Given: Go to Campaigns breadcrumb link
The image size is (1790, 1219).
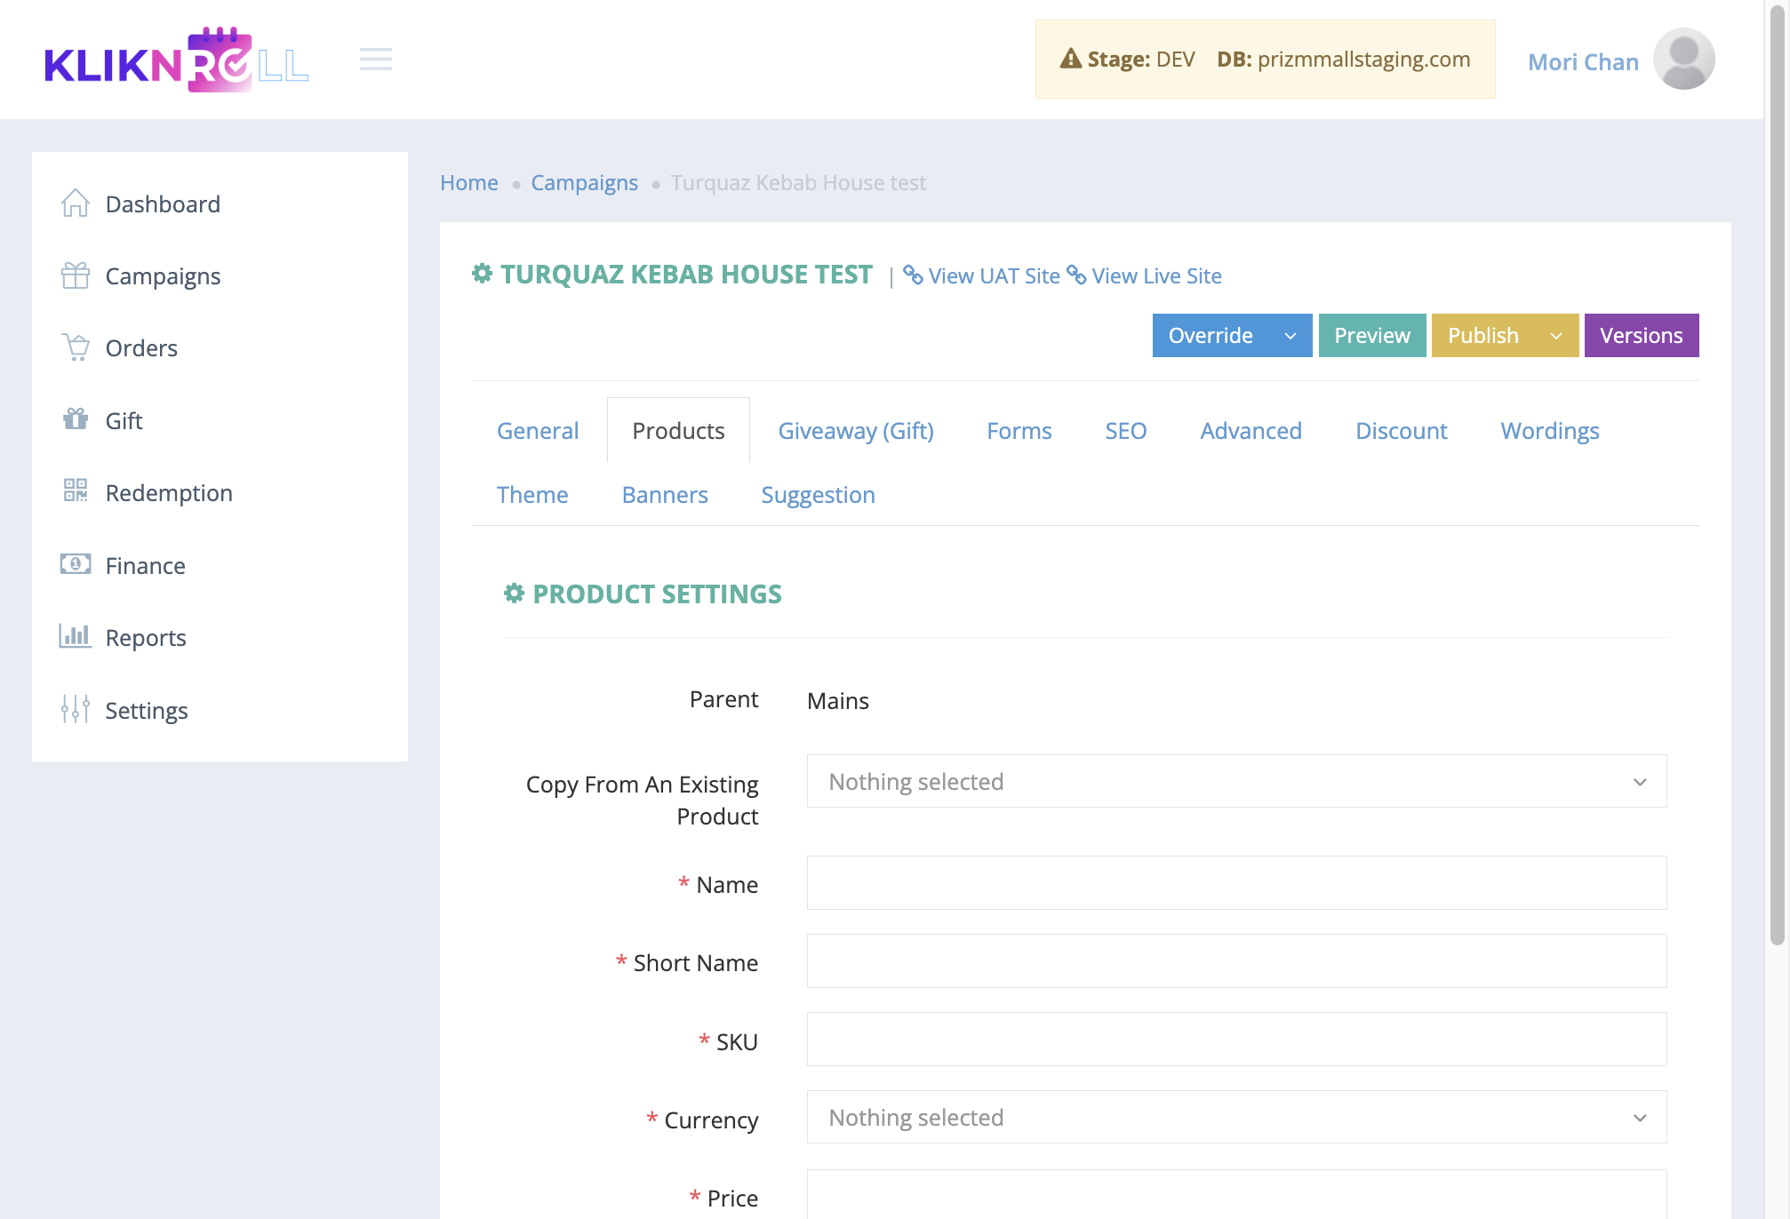Looking at the screenshot, I should pyautogui.click(x=585, y=182).
